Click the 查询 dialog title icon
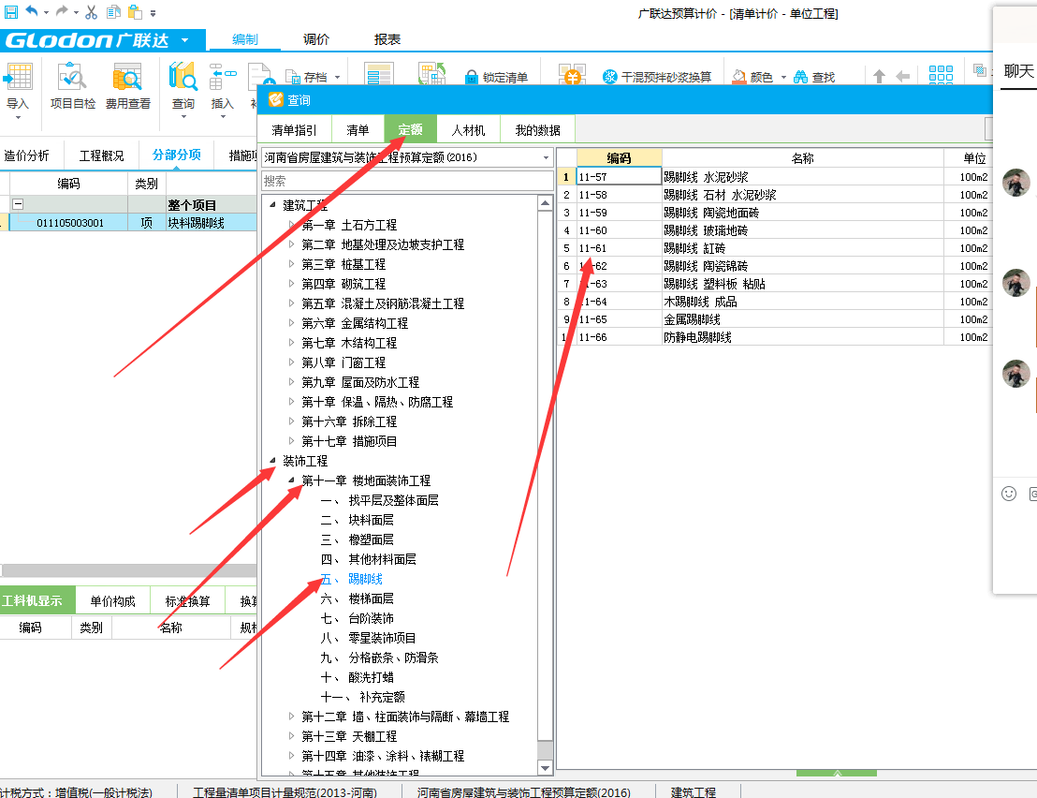Viewport: 1037px width, 798px height. click(x=275, y=100)
